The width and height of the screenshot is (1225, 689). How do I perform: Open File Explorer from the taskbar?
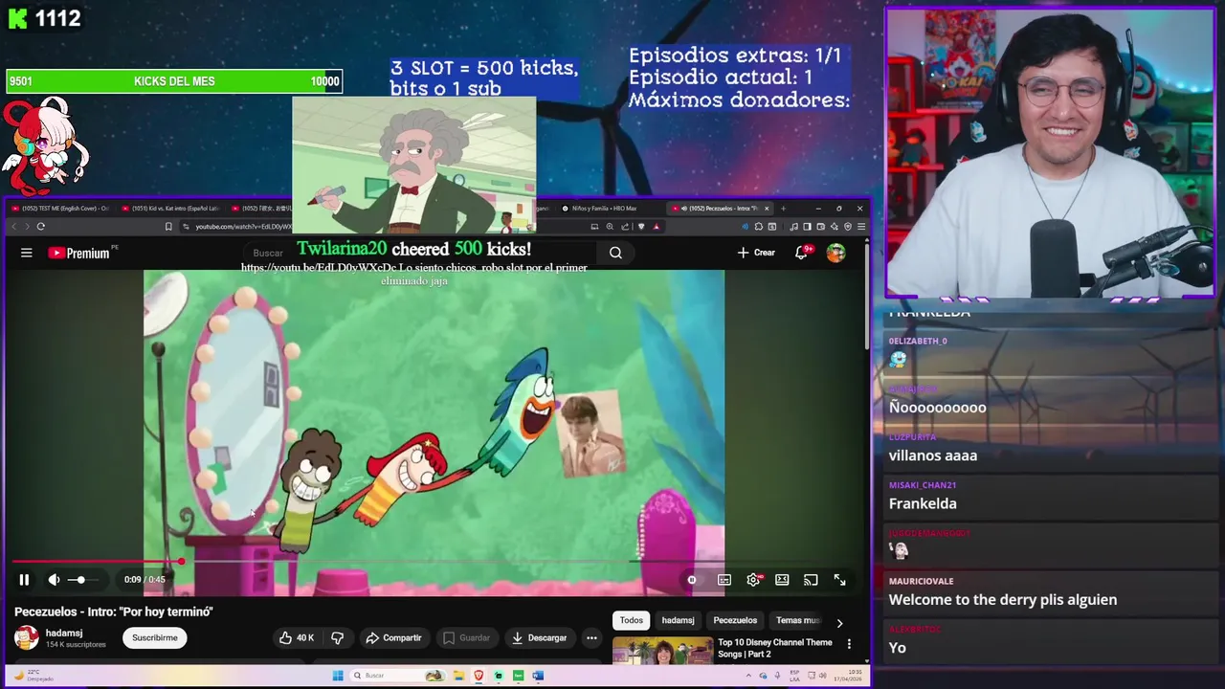click(459, 676)
